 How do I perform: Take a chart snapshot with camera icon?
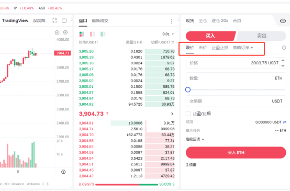57,32
